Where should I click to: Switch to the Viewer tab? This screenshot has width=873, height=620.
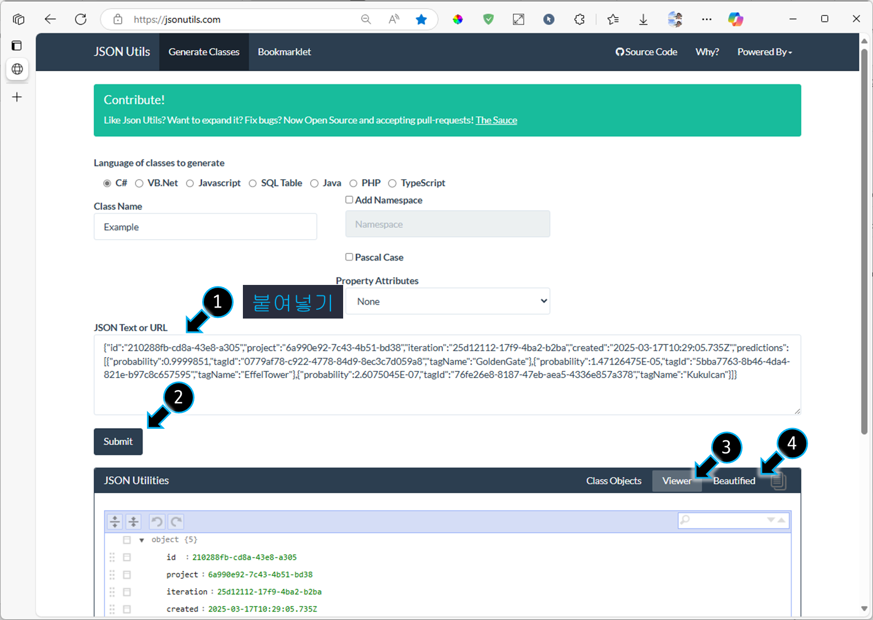677,481
